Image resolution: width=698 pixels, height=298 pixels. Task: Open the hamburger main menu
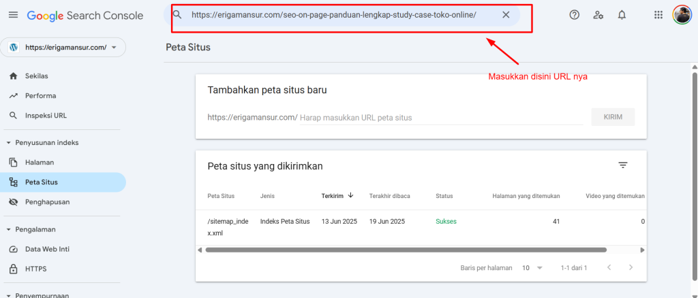(14, 15)
